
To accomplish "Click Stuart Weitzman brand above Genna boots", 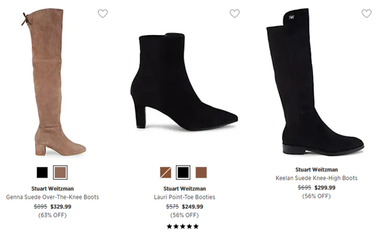I will tap(53, 189).
